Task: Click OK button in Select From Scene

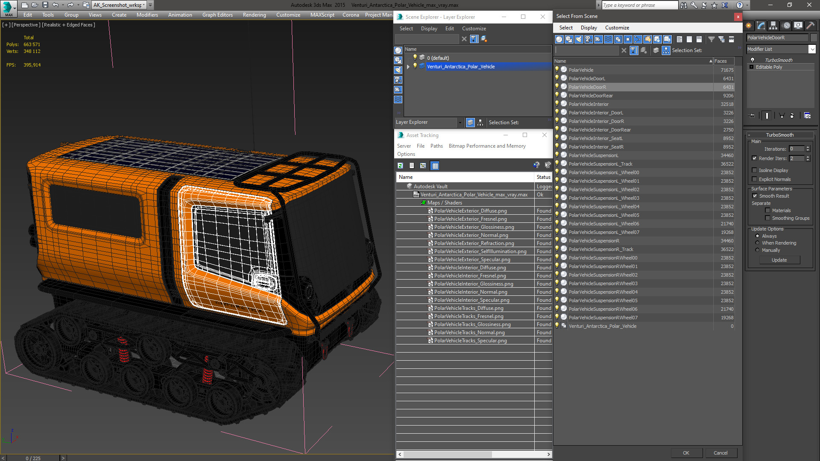Action: (x=686, y=453)
